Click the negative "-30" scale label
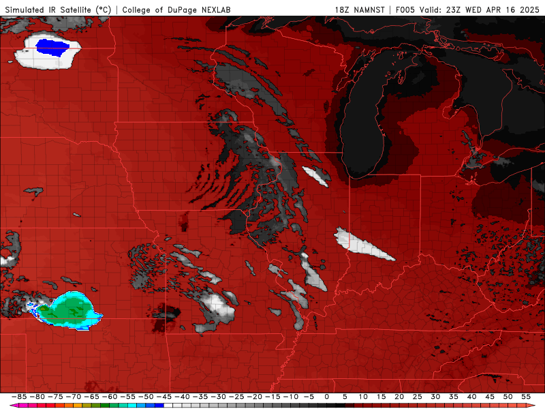Screen dimensions: 545x409 218,397
